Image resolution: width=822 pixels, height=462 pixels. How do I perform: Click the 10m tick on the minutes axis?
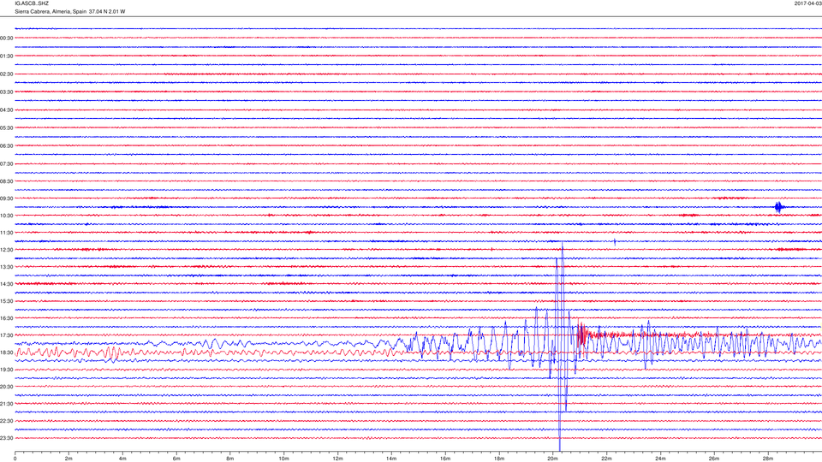click(283, 459)
